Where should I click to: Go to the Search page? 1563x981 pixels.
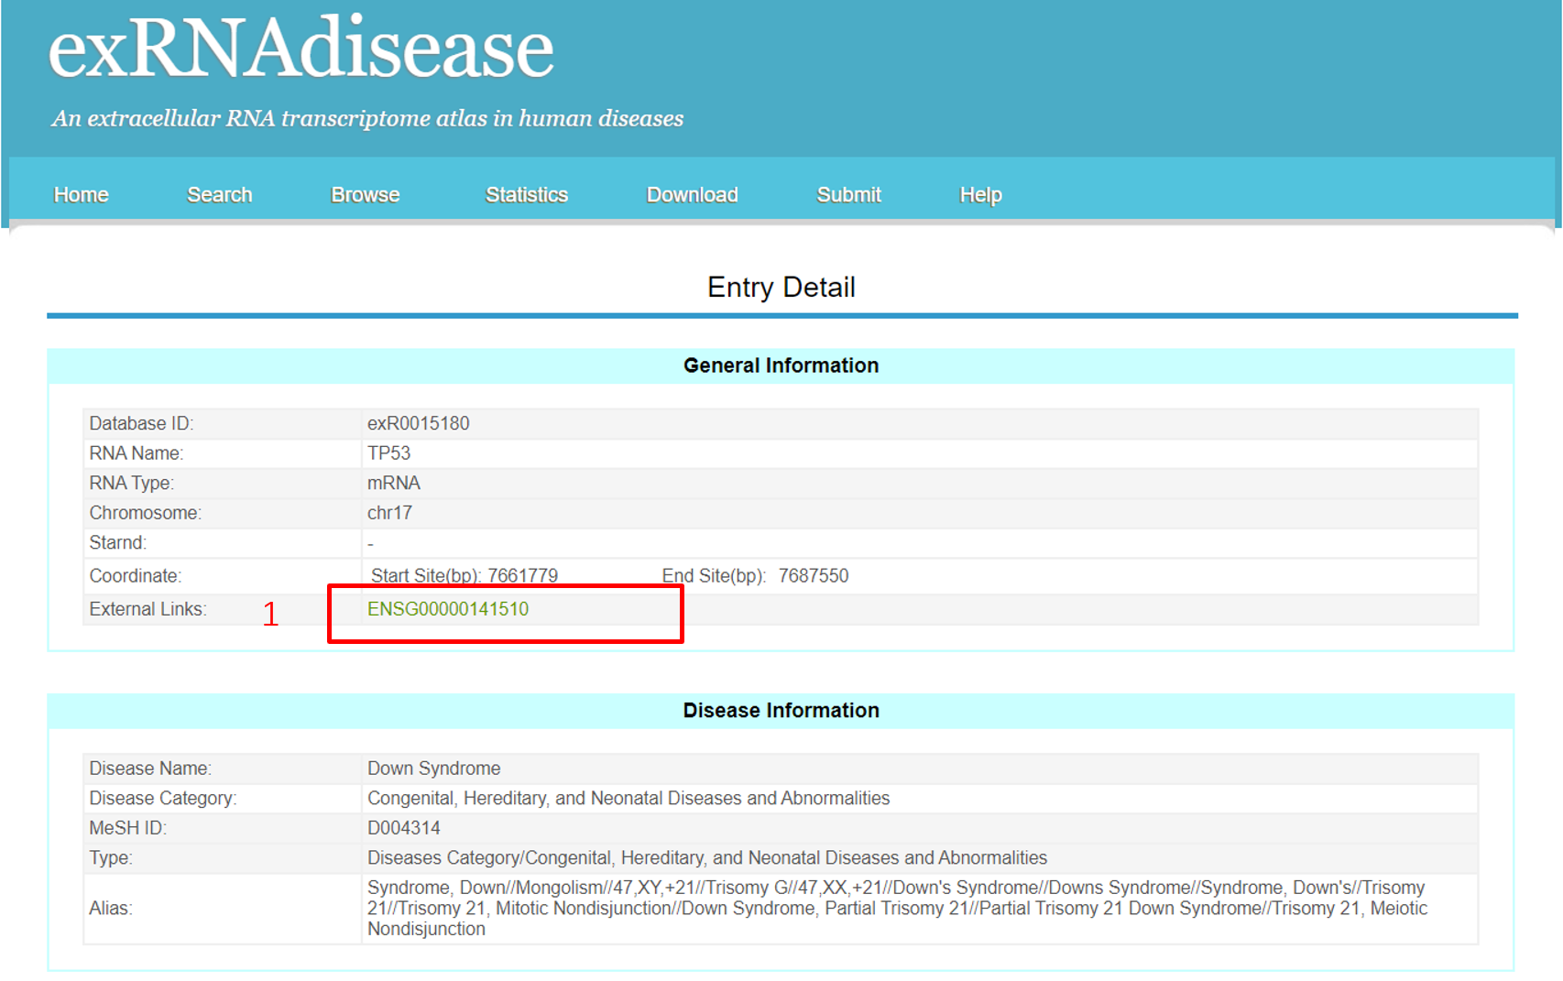click(219, 194)
